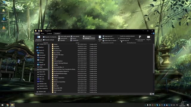Open Musica in navigation pane

point(40,62)
